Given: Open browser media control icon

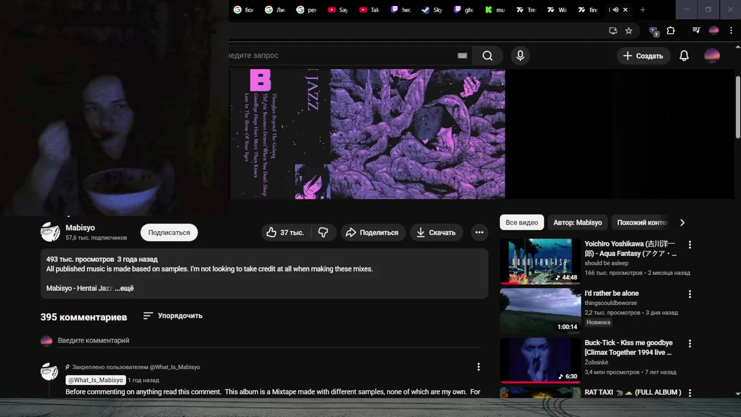Looking at the screenshot, I should tap(696, 31).
